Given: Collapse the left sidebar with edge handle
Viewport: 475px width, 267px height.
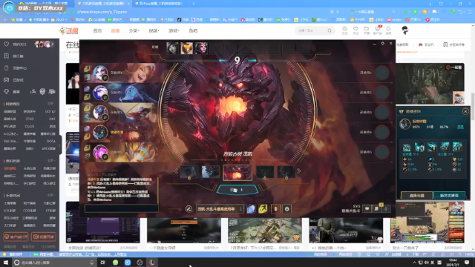Looking at the screenshot, I should [x=59, y=145].
